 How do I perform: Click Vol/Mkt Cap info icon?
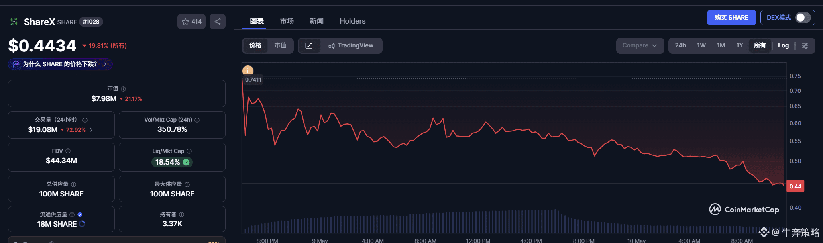pos(197,120)
